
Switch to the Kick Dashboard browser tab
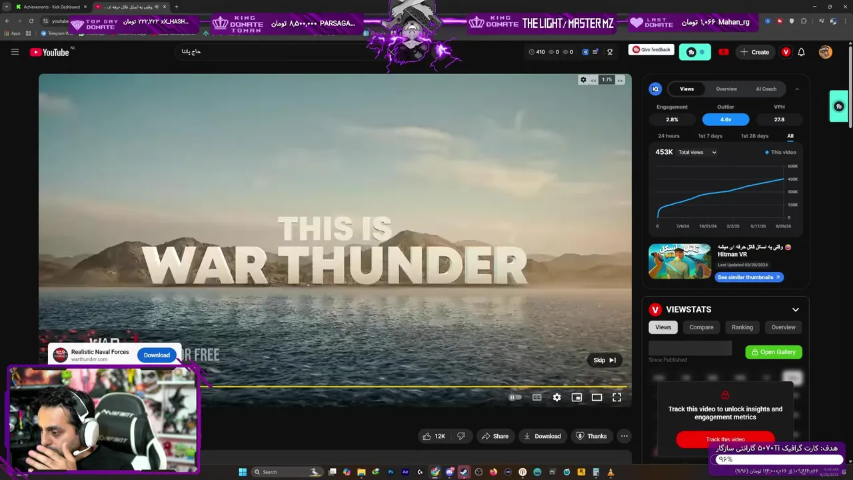coord(52,7)
